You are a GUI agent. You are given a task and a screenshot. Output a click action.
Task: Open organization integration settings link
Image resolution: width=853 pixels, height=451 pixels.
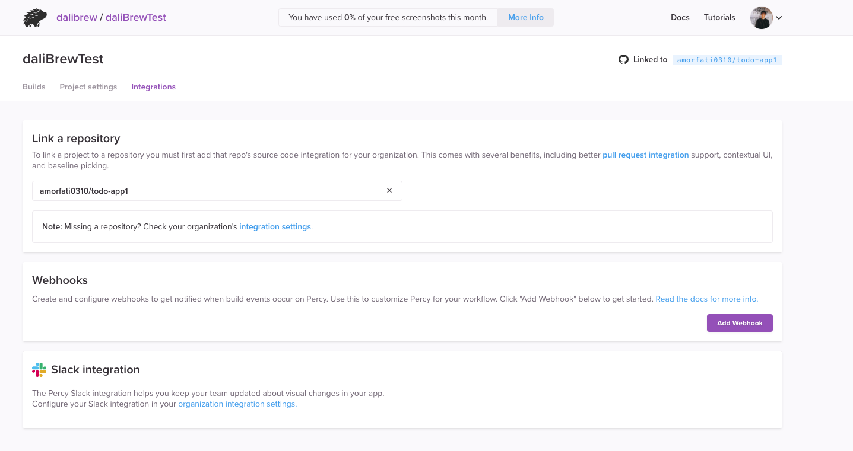(x=237, y=404)
